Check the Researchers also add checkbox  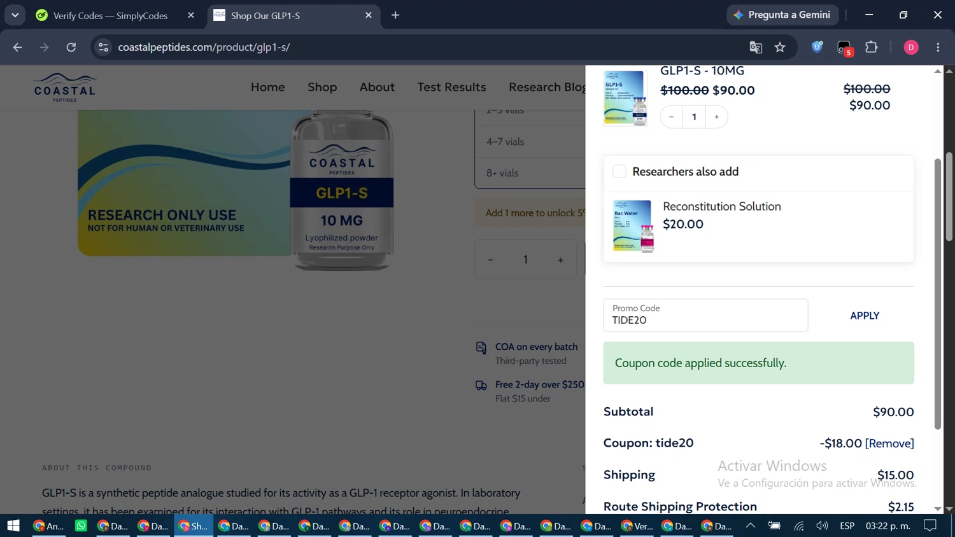[x=619, y=171]
